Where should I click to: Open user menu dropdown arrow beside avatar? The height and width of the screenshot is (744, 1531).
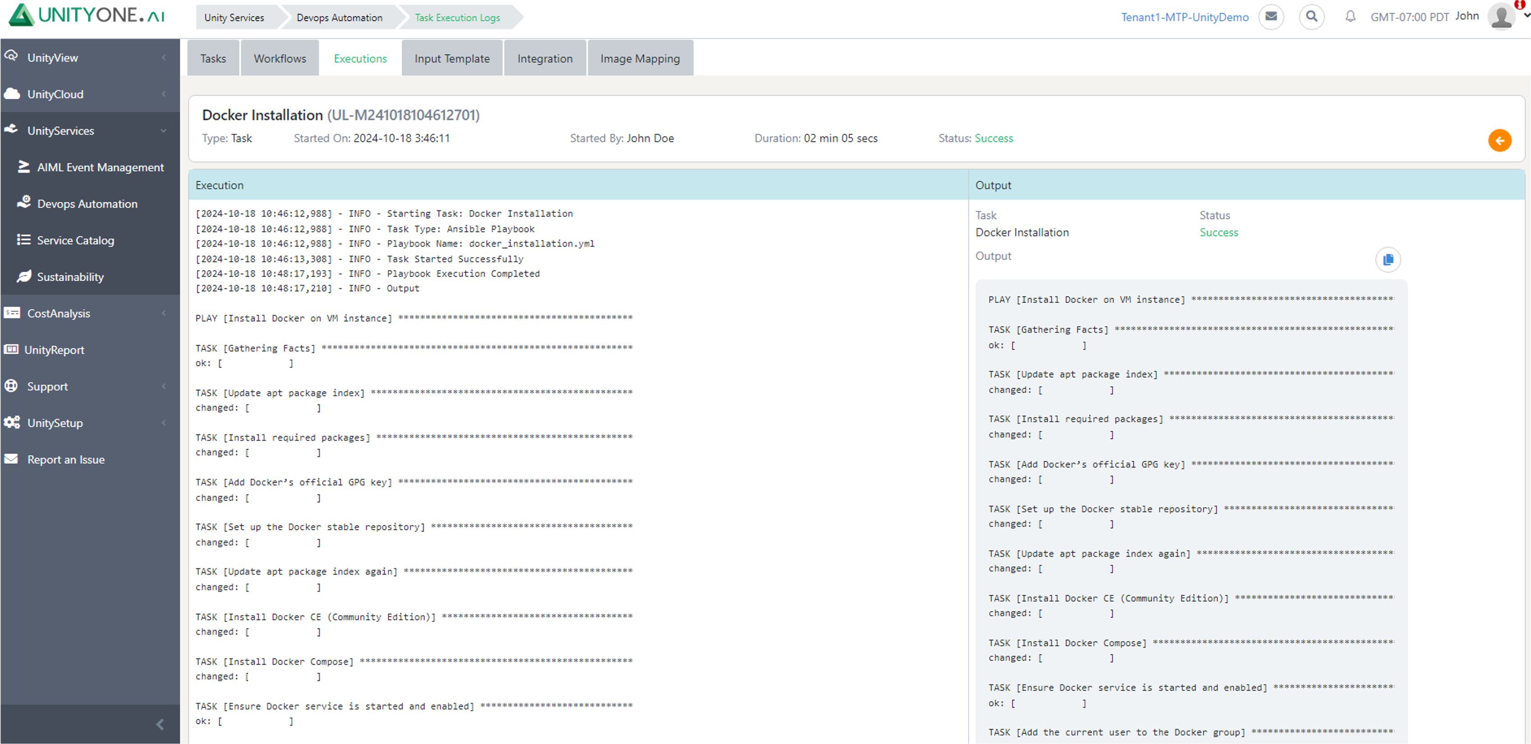1526,16
